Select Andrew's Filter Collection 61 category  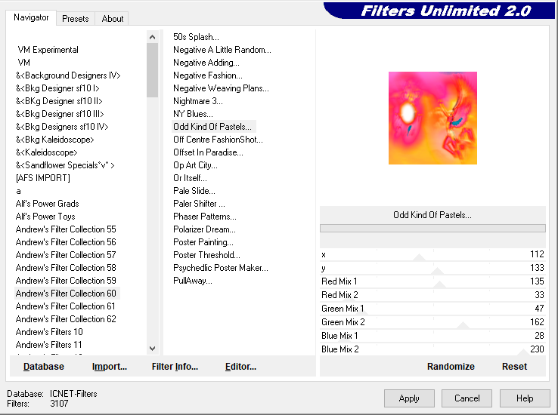point(66,306)
